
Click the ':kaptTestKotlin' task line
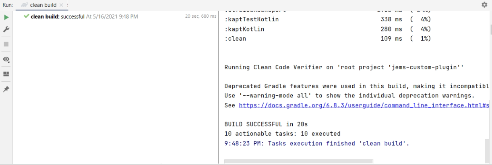[252, 19]
